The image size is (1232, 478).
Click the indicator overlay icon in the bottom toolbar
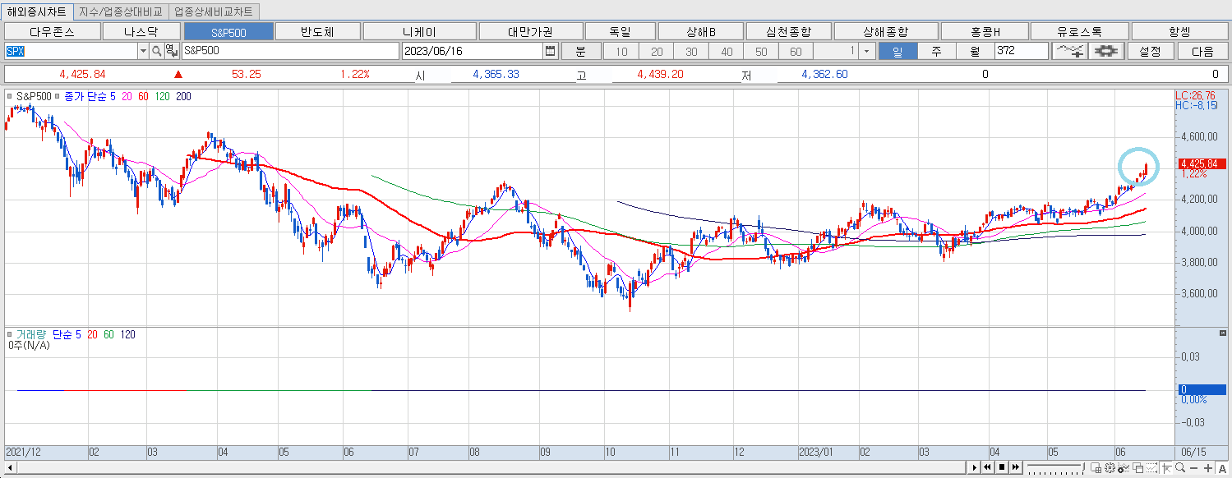pyautogui.click(x=1124, y=469)
